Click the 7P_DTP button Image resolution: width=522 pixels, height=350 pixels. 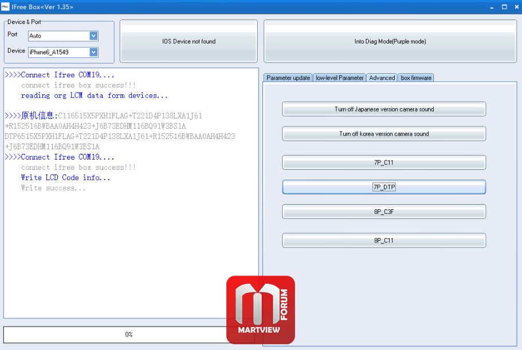[384, 187]
